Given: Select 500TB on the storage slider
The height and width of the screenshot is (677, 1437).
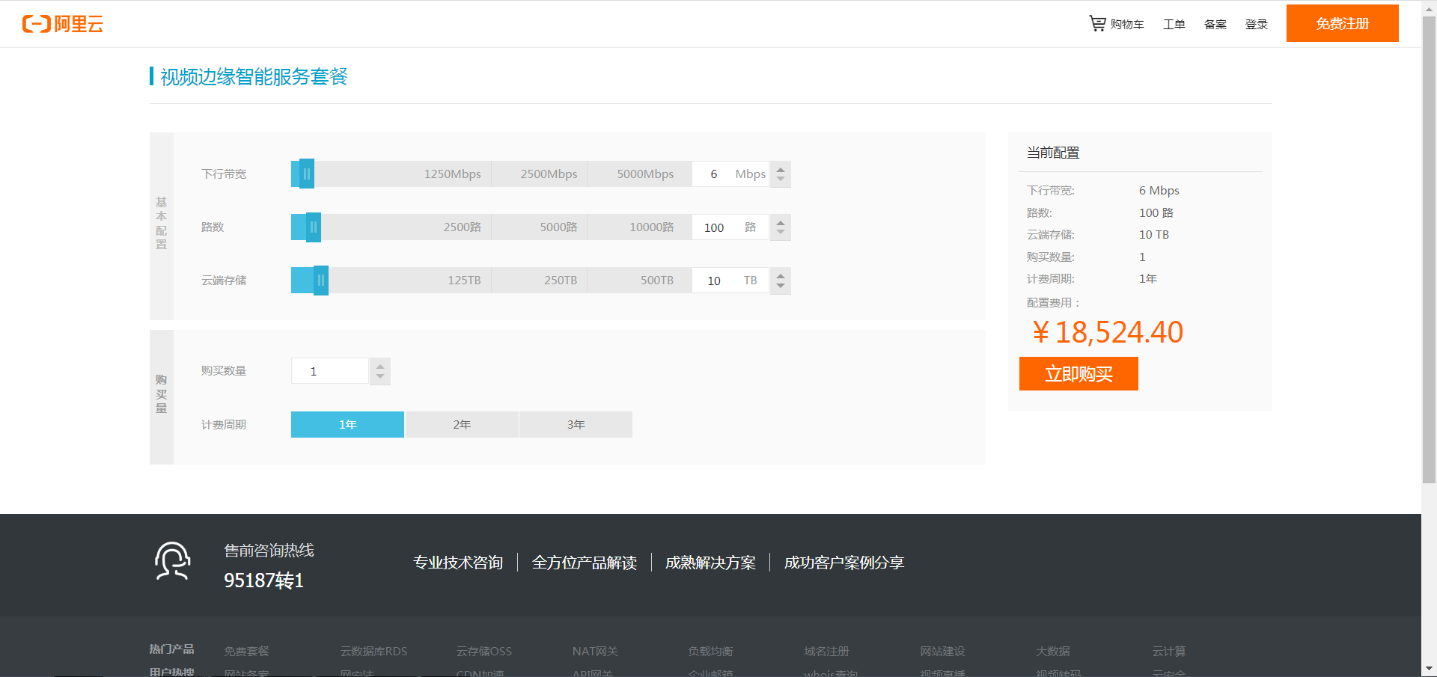Looking at the screenshot, I should click(x=657, y=280).
